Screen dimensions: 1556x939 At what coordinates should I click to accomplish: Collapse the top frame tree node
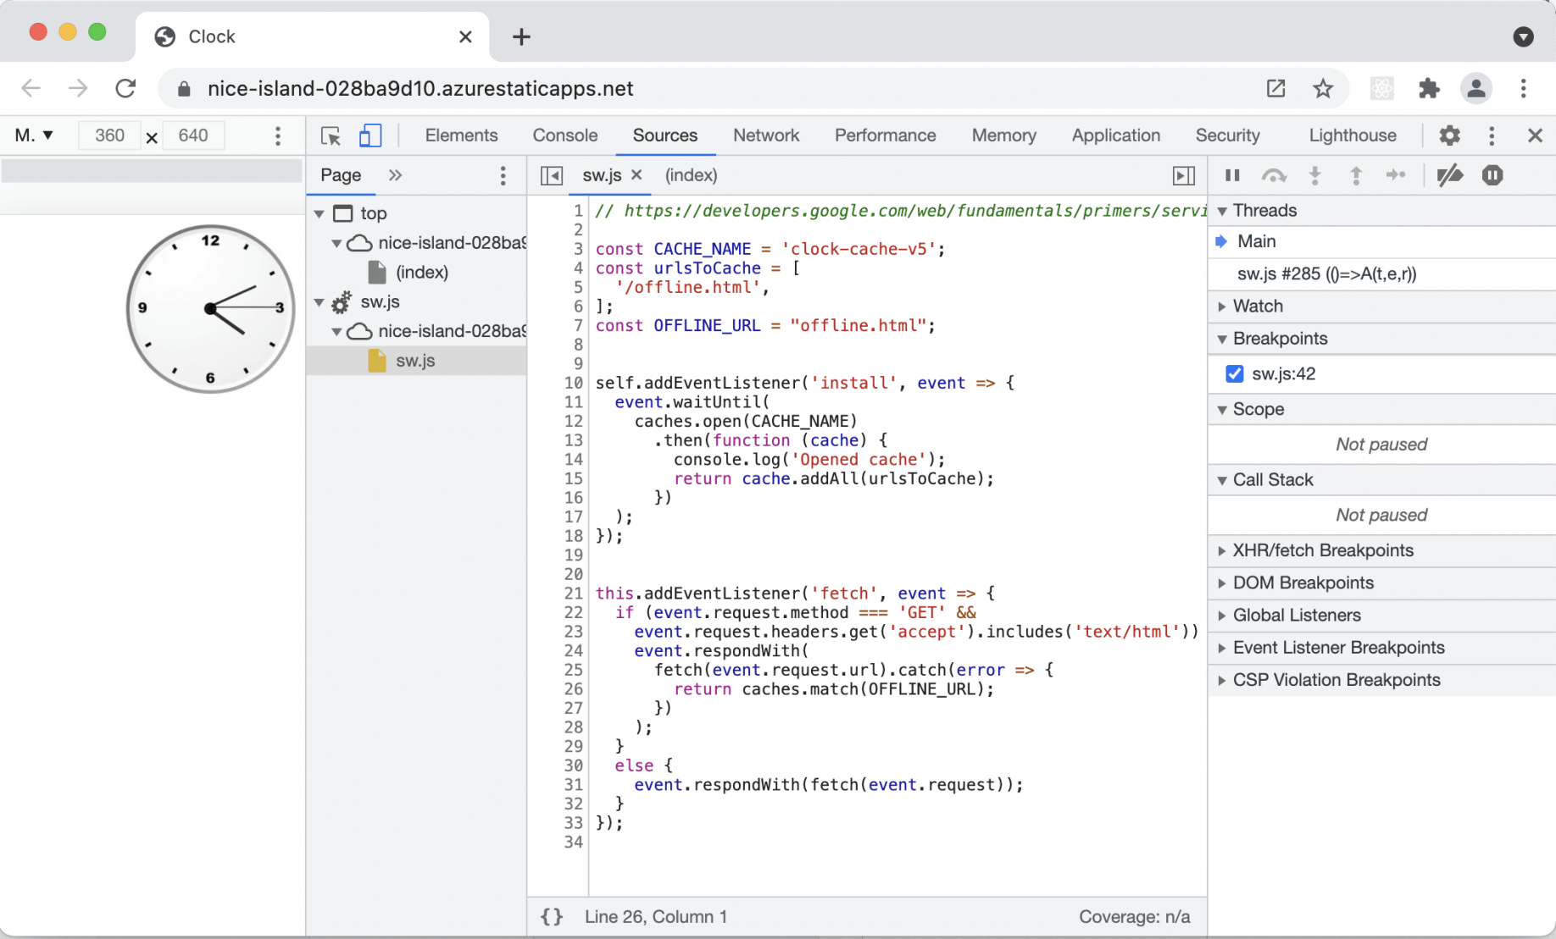(x=320, y=213)
